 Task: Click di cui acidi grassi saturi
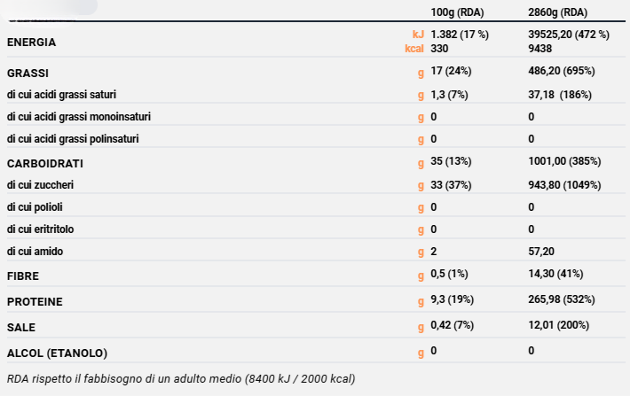point(61,94)
